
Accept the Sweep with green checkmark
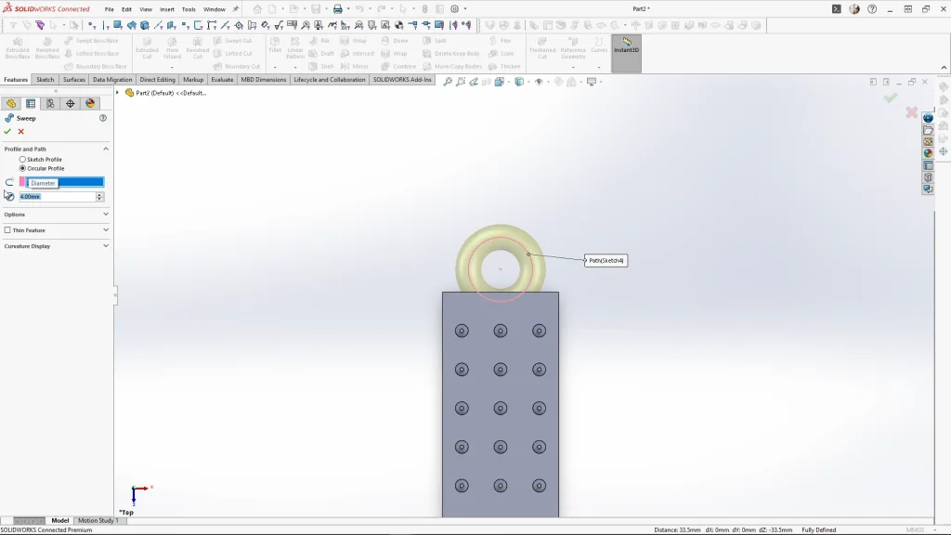[7, 132]
